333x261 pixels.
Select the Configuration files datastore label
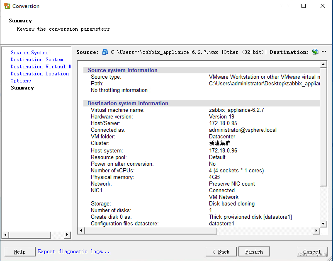tap(125, 223)
